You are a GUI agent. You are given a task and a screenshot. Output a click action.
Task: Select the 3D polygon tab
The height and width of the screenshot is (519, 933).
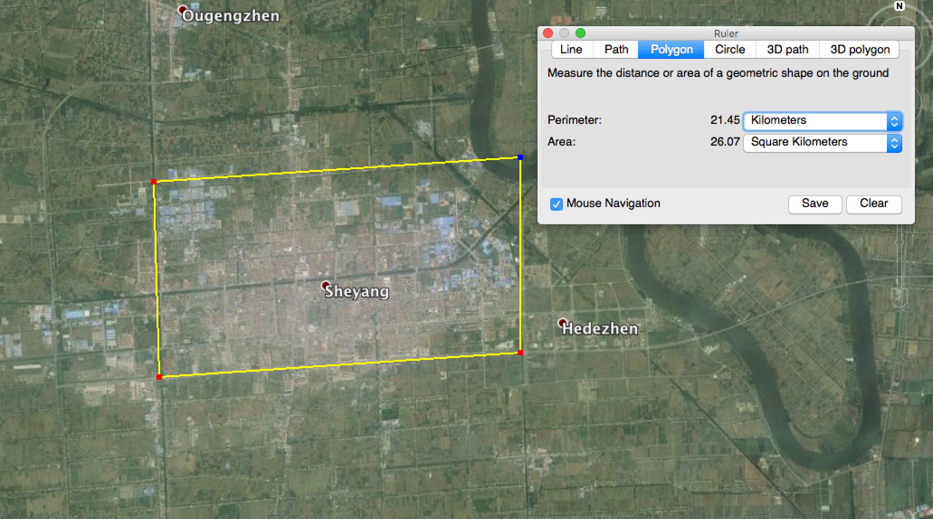860,49
